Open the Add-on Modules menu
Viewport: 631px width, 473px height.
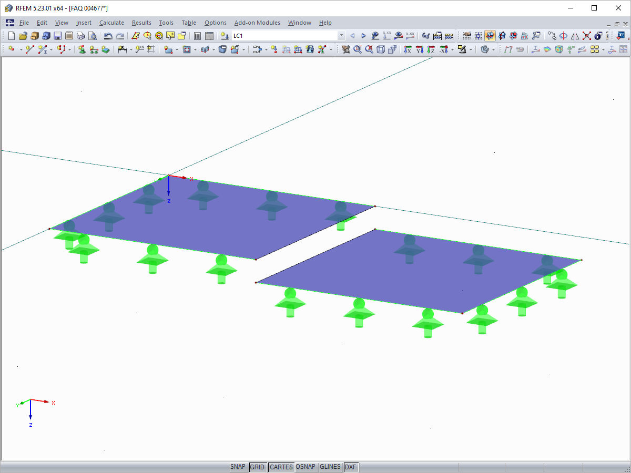click(x=257, y=23)
